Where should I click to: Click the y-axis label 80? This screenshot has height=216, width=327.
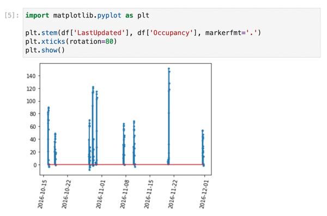point(33,114)
